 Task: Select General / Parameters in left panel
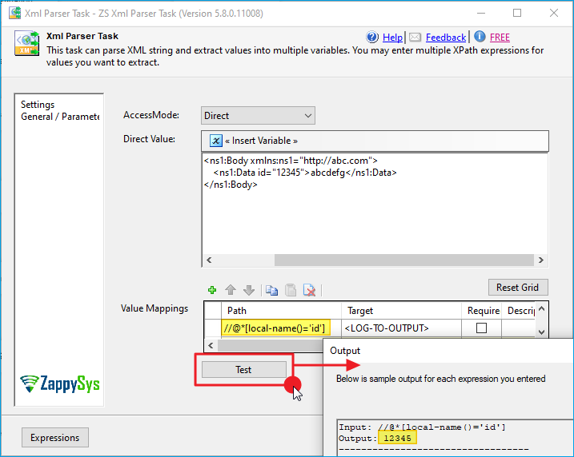tap(59, 117)
